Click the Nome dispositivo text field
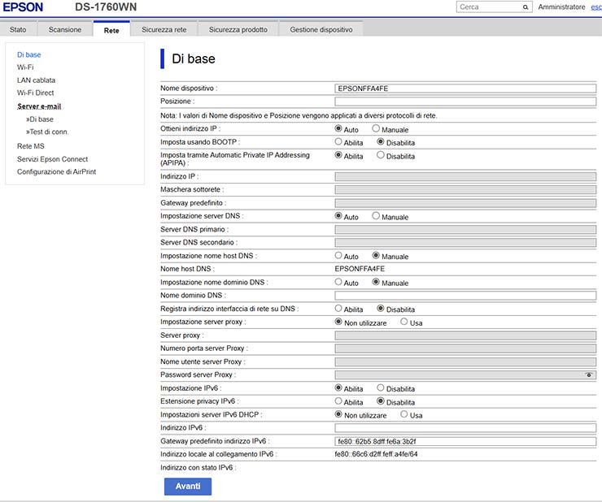The height and width of the screenshot is (502, 602). click(x=465, y=88)
